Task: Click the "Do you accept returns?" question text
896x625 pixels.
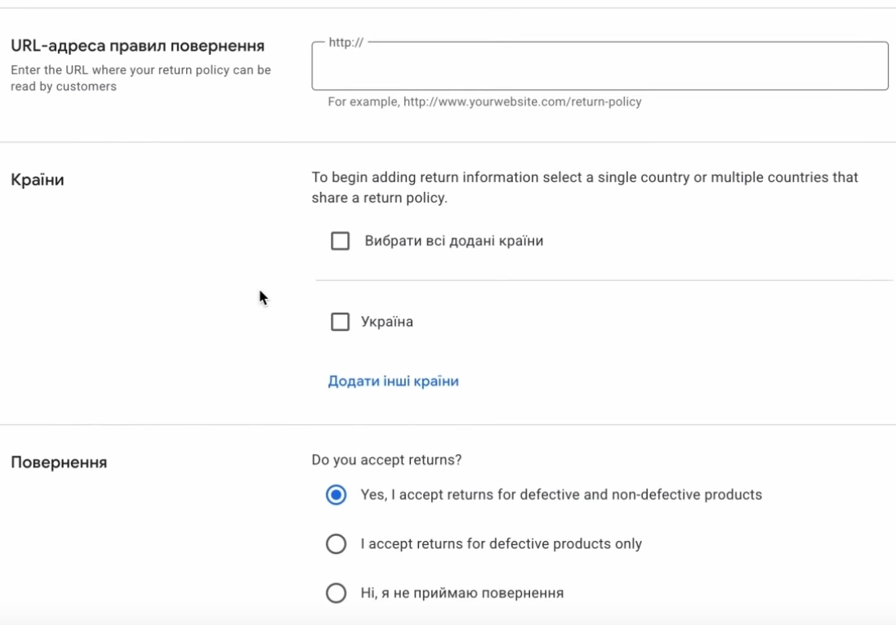Action: [x=386, y=460]
